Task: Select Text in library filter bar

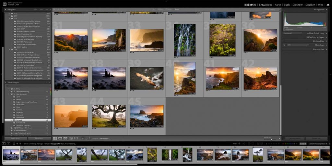Action: 154,9
